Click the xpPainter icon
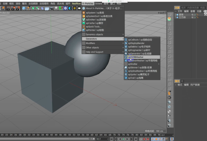Image resolution: width=207 pixels, height=141 pixels. (x=84, y=30)
